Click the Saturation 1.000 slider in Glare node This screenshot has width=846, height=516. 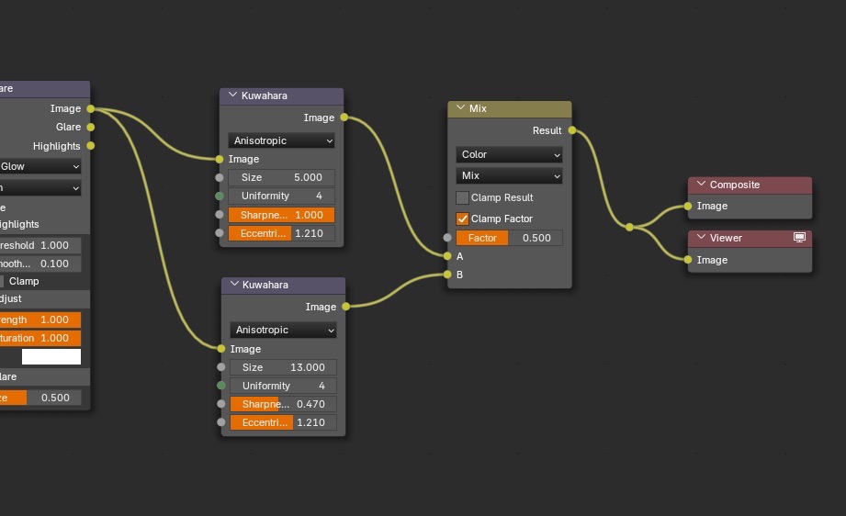[x=40, y=338]
